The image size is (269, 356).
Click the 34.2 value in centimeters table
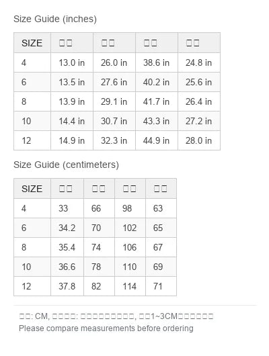(x=67, y=228)
